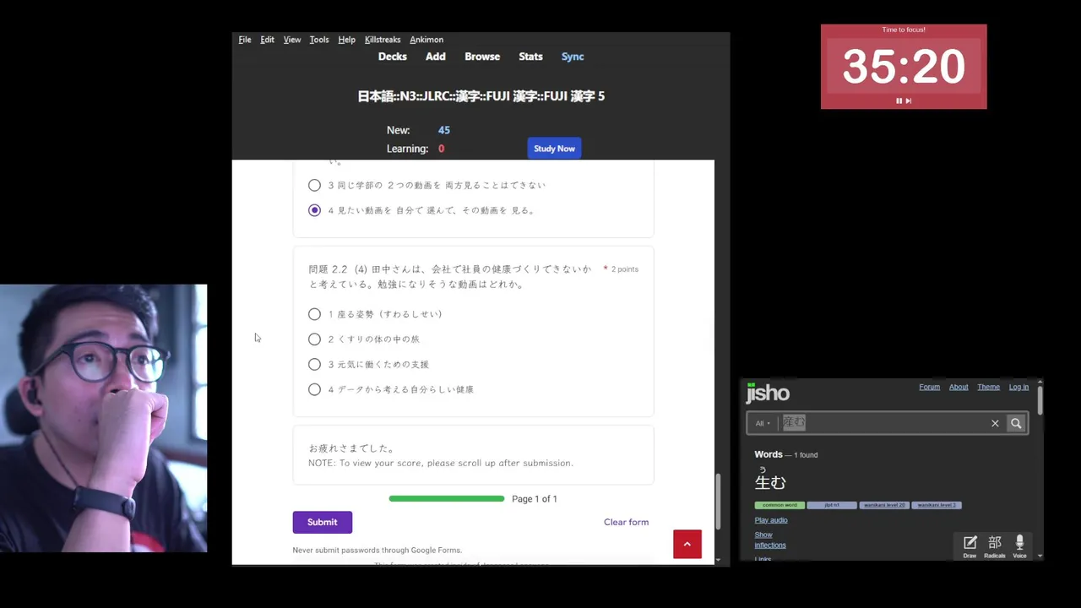
Task: Click wanikani level 3 tag
Action: pos(937,505)
